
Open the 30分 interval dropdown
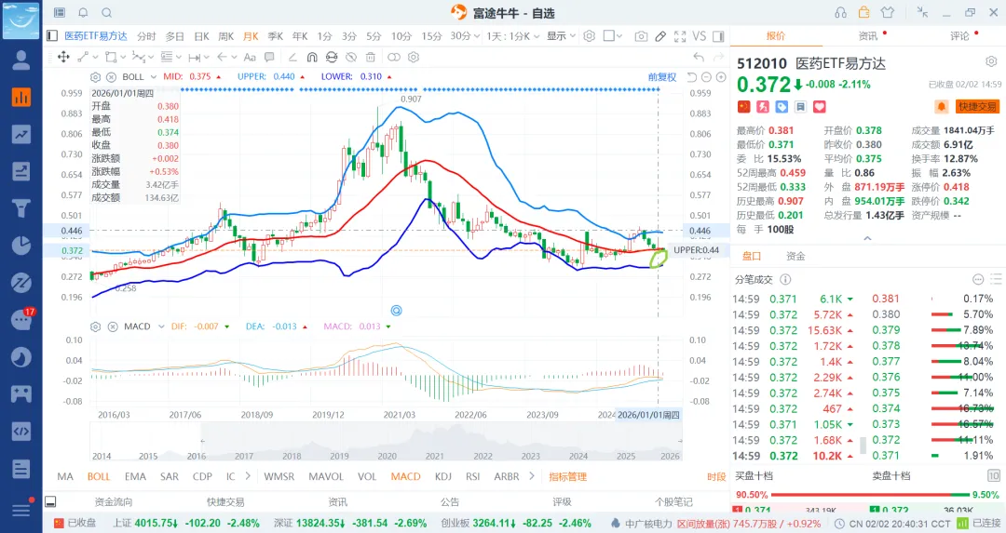(x=465, y=36)
